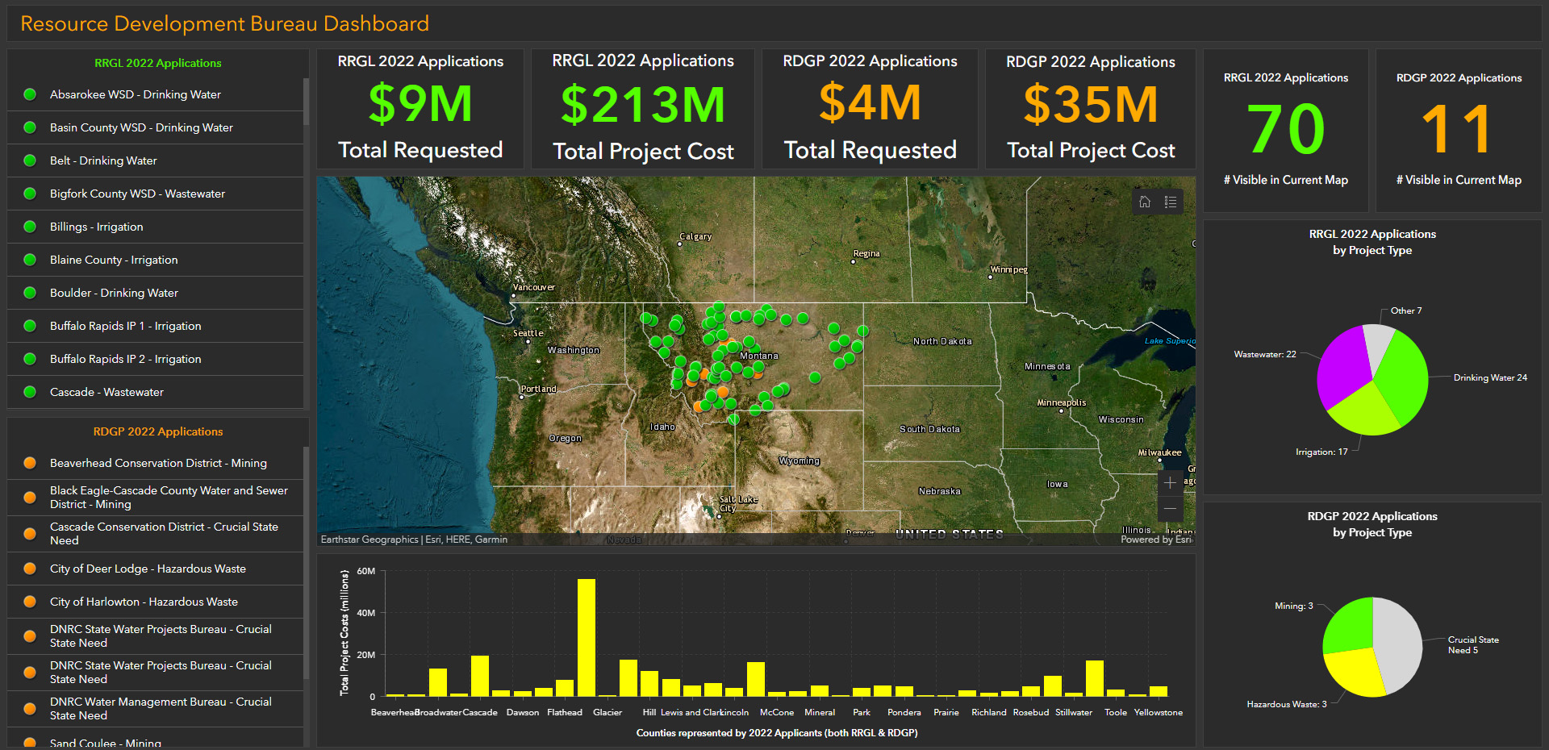The width and height of the screenshot is (1549, 750).
Task: Click the orange dot beside Beaverhead Conservation District
Action: pyautogui.click(x=31, y=463)
